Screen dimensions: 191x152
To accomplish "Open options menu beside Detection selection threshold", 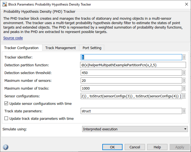I will pyautogui.click(x=184, y=73).
